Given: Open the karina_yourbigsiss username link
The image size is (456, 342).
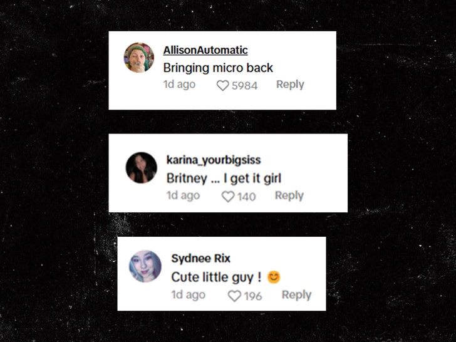Looking at the screenshot, I should click(x=214, y=160).
